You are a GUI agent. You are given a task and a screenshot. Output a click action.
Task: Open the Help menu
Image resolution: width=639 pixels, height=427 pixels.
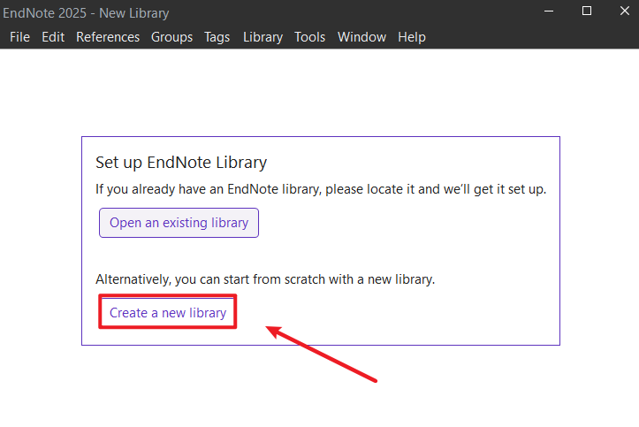tap(412, 37)
